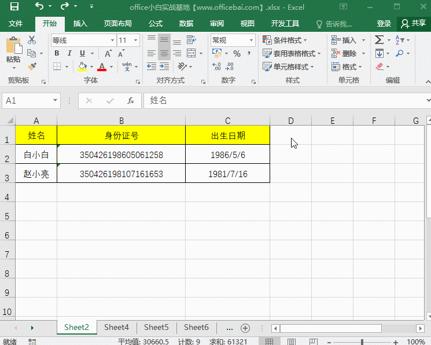
Task: Open the 套用表格格式 dropdown
Action: click(x=292, y=53)
